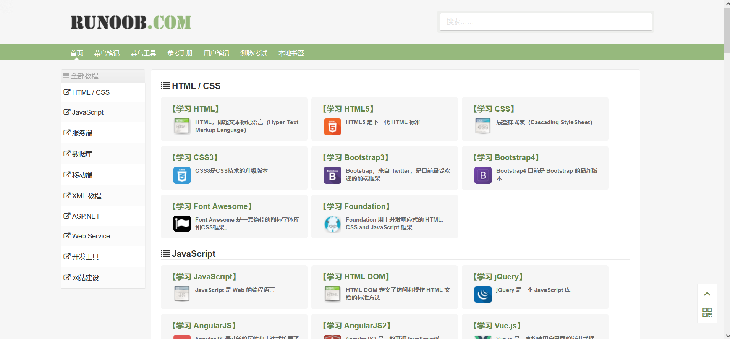Click the jQuery blue swirl icon
730x339 pixels.
[483, 294]
